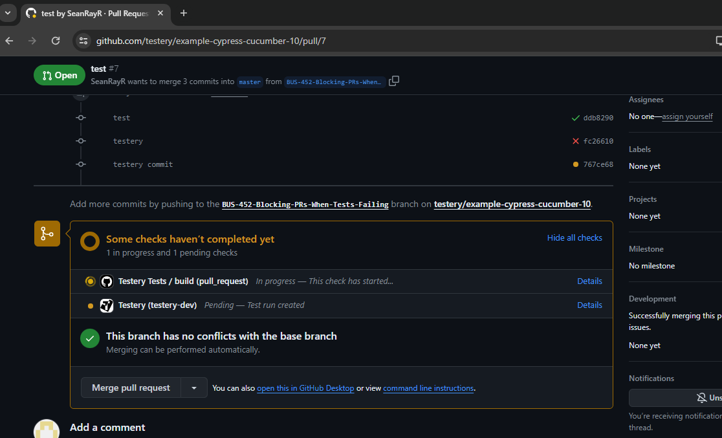Click green no-conflicts checkmark icon
This screenshot has height=438, width=722.
(90, 338)
